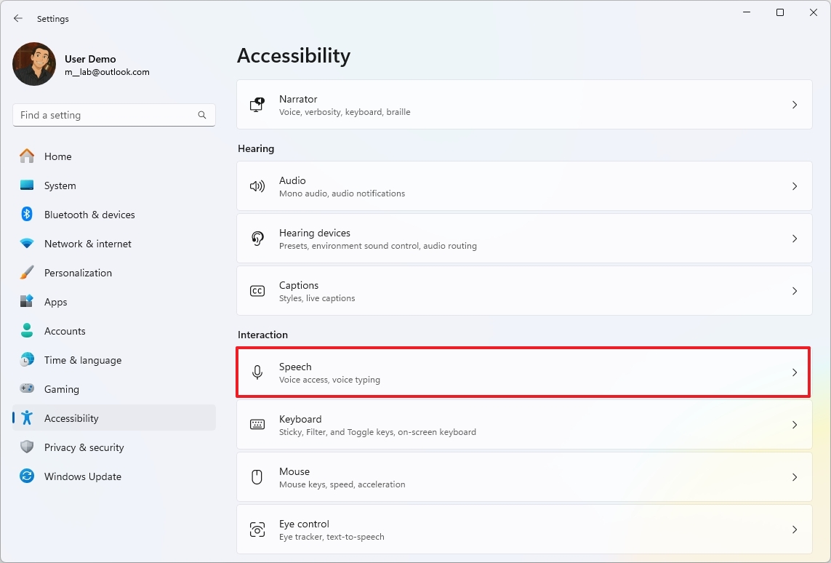Select the Eye control icon
The width and height of the screenshot is (831, 563).
257,529
